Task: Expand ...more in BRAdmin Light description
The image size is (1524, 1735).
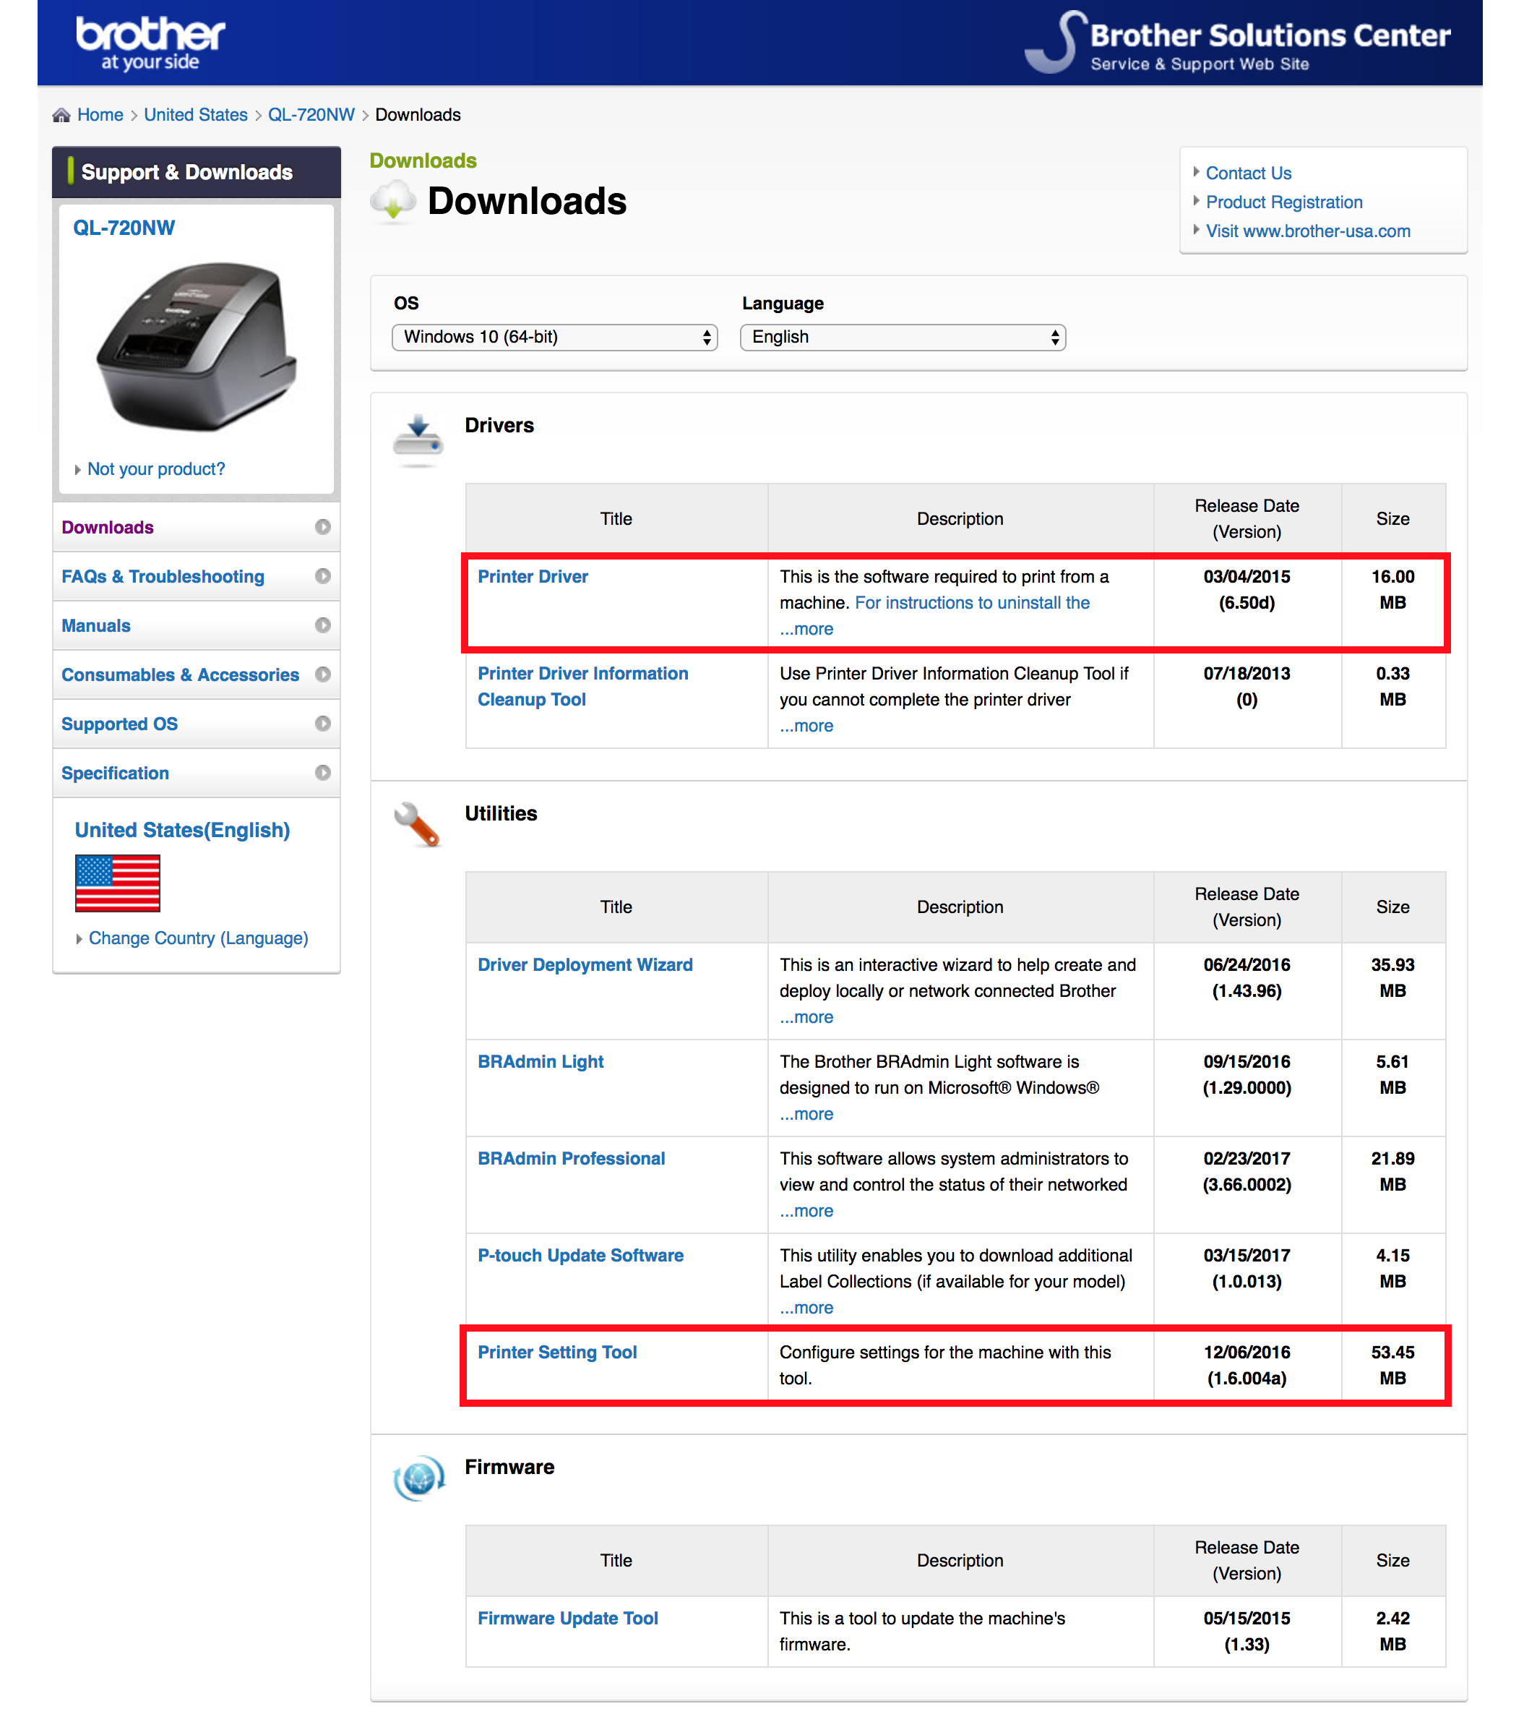Action: click(806, 1114)
